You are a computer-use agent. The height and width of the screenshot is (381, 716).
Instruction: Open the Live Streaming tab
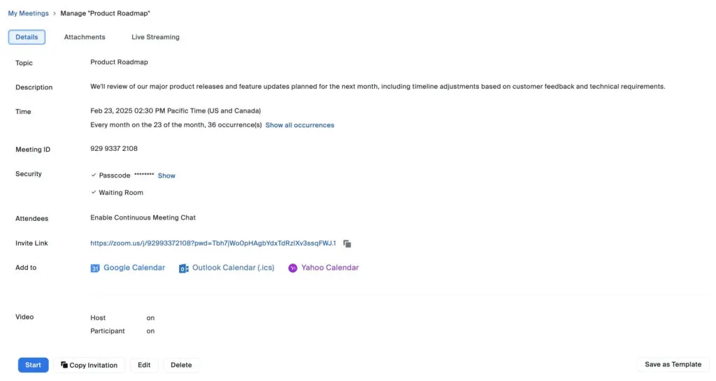155,37
